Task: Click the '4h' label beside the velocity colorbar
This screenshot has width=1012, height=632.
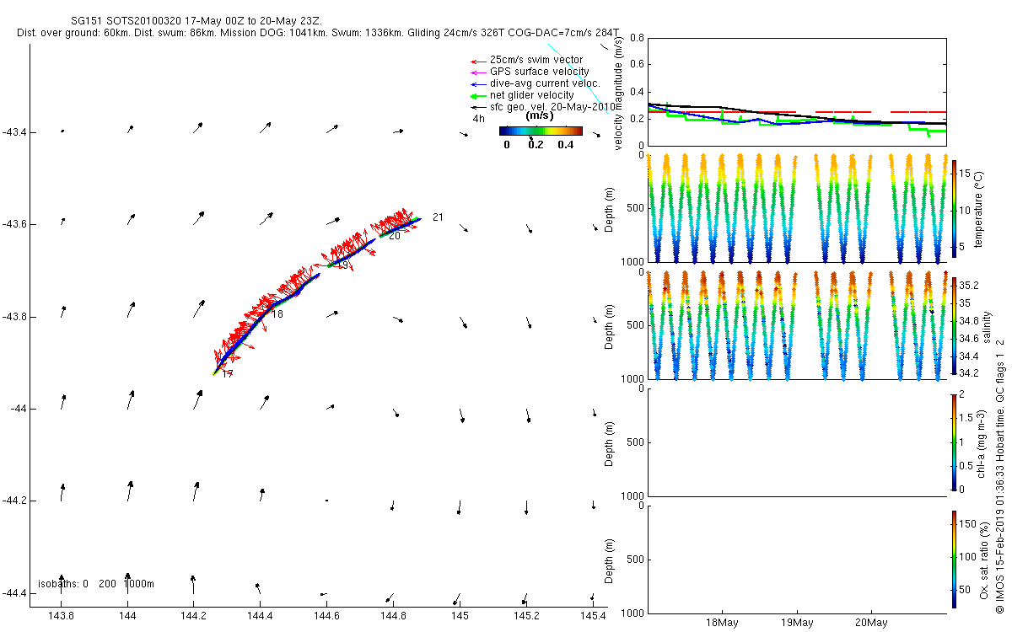Action: [x=479, y=119]
